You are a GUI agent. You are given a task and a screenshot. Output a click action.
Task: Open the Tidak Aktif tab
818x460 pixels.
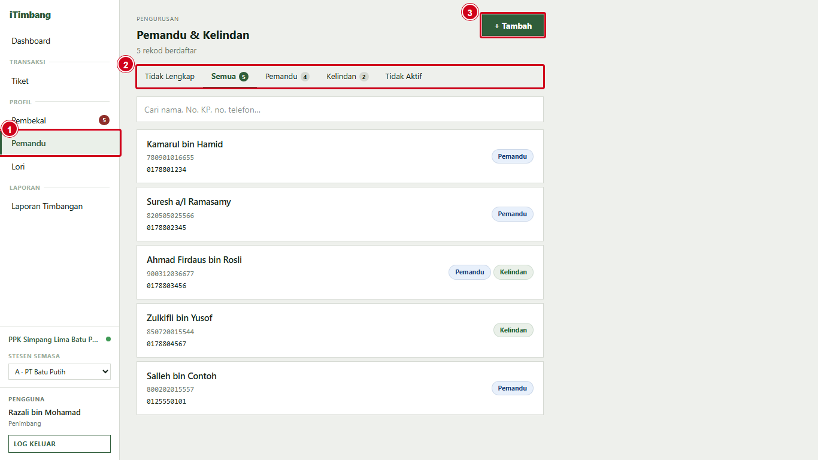tap(404, 77)
